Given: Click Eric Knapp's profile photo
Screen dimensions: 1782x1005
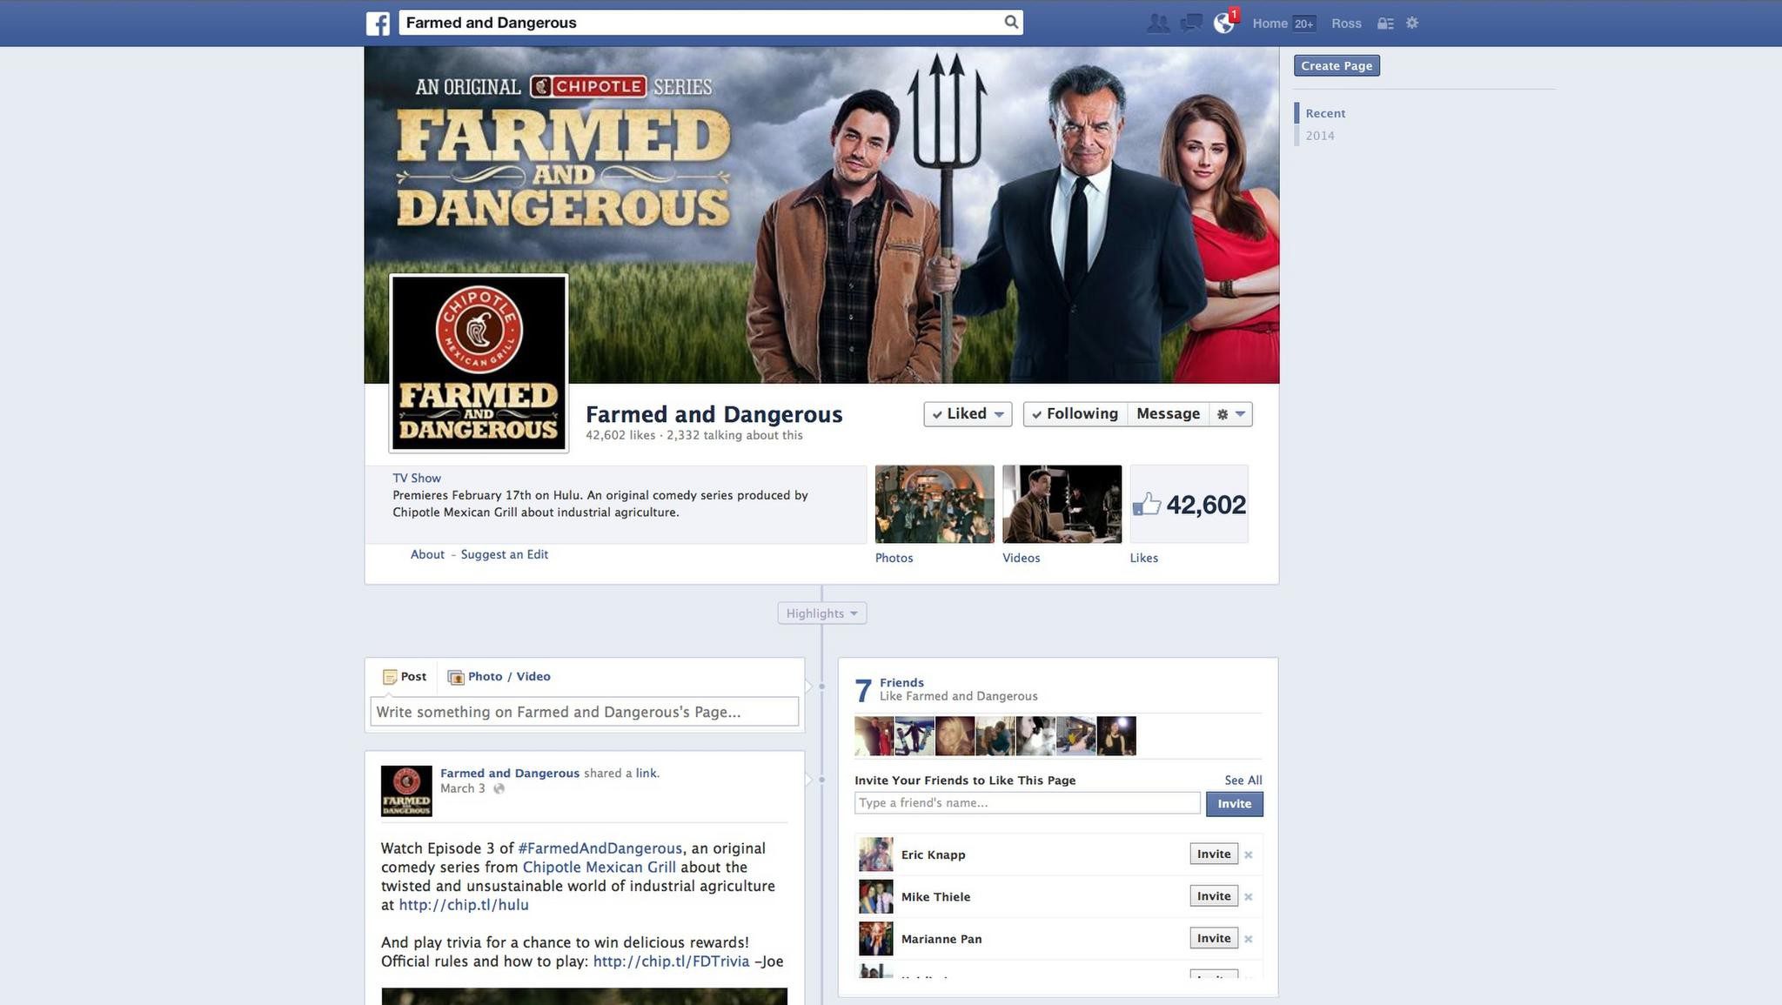Looking at the screenshot, I should tap(875, 854).
